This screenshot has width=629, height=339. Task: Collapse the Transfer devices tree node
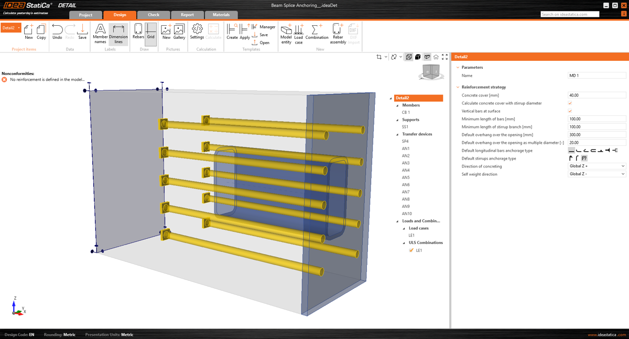(x=397, y=134)
